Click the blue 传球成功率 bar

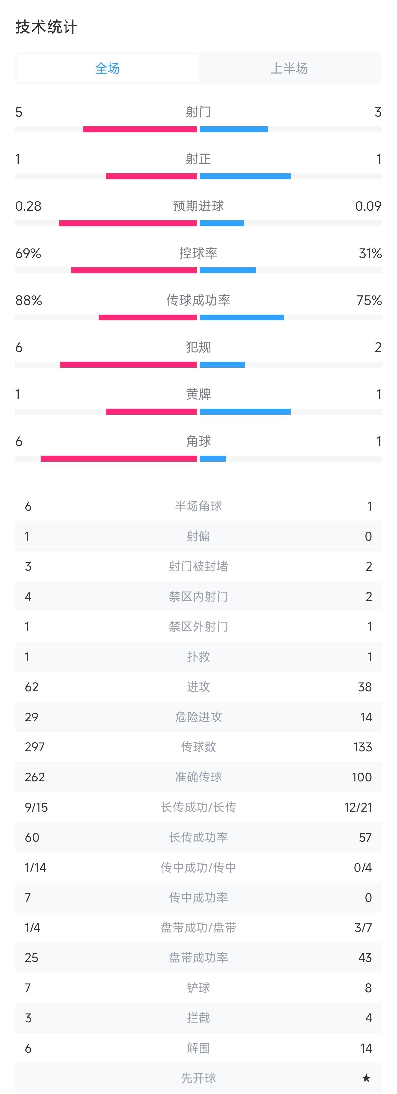click(x=241, y=318)
